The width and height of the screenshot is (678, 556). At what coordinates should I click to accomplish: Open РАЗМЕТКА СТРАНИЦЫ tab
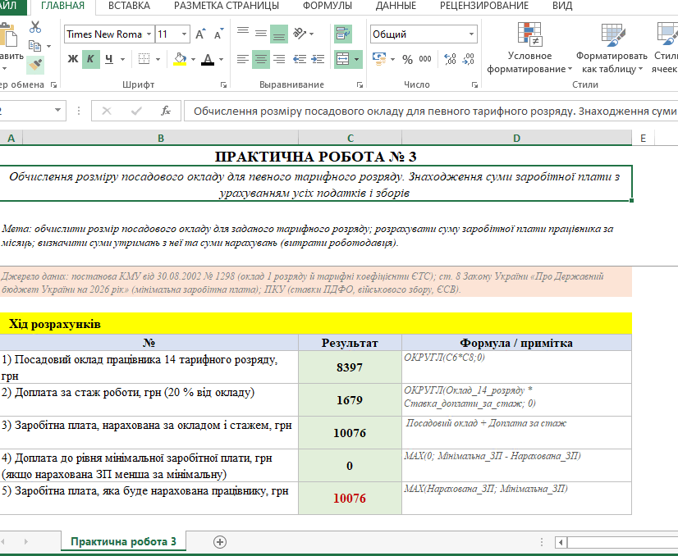(227, 6)
